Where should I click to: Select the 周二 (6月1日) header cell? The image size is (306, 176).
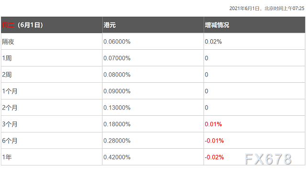pos(52,25)
